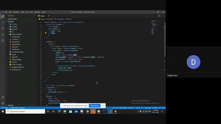The height and width of the screenshot is (124, 221).
Task: Open the Terminal menu
Action: pyautogui.click(x=37, y=12)
